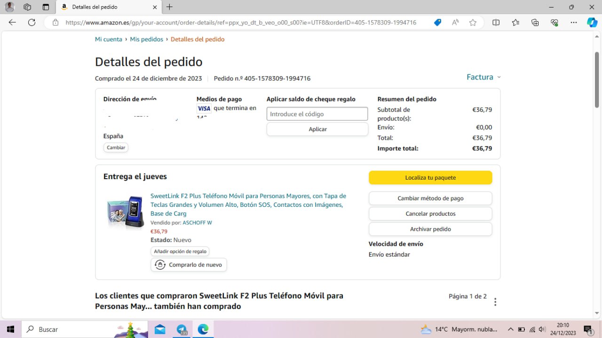
Task: Reload the Amazon order page
Action: pos(32,22)
